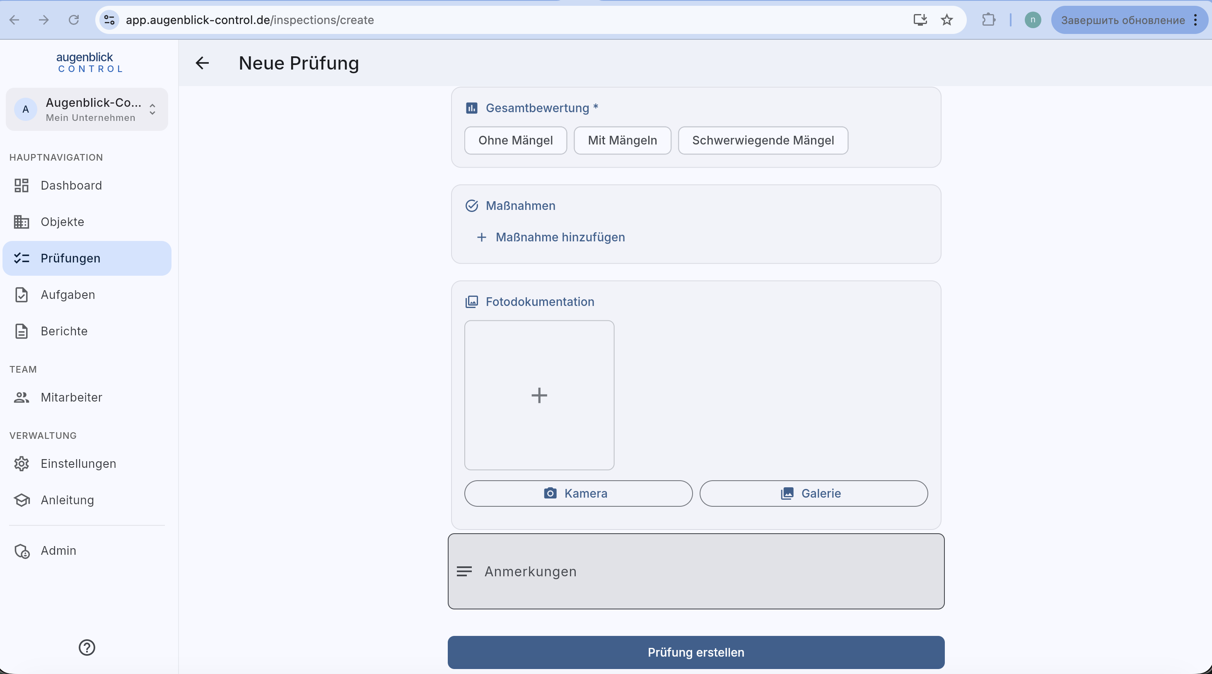Screen dimensions: 1212x674
Task: Open the Objekte section
Action: (87, 221)
